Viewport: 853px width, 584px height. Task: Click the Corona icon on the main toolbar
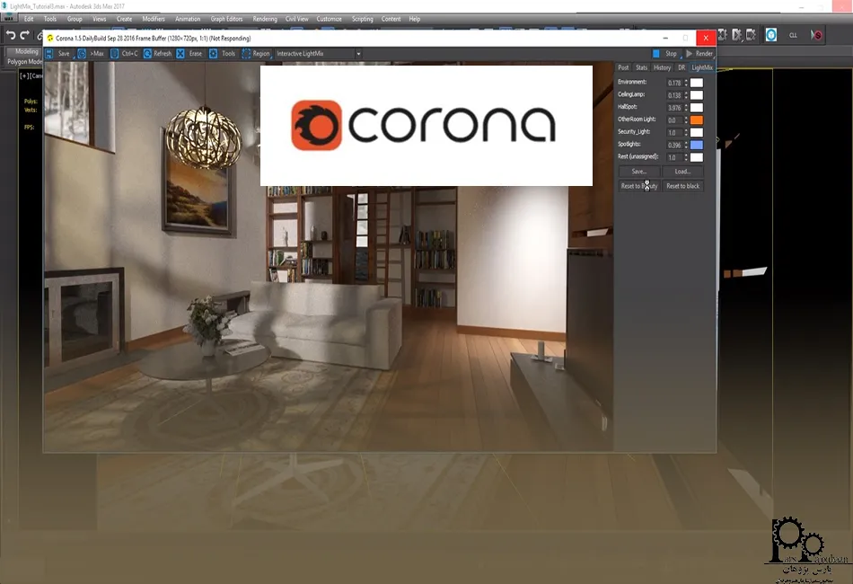771,34
